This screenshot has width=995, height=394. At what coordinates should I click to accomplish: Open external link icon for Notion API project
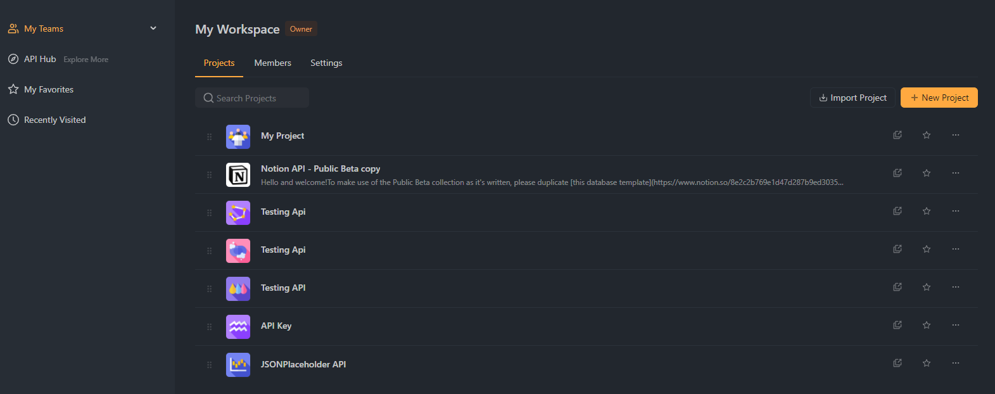(x=897, y=173)
